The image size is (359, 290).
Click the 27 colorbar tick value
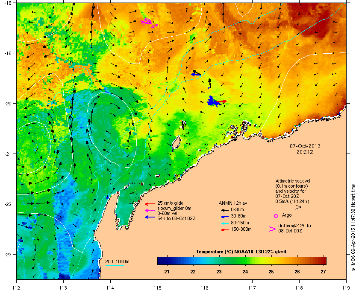pos(323,272)
